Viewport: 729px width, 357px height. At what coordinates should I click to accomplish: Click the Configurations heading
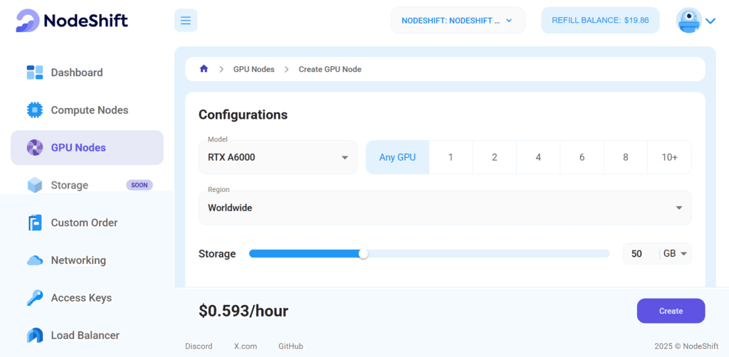pyautogui.click(x=243, y=114)
